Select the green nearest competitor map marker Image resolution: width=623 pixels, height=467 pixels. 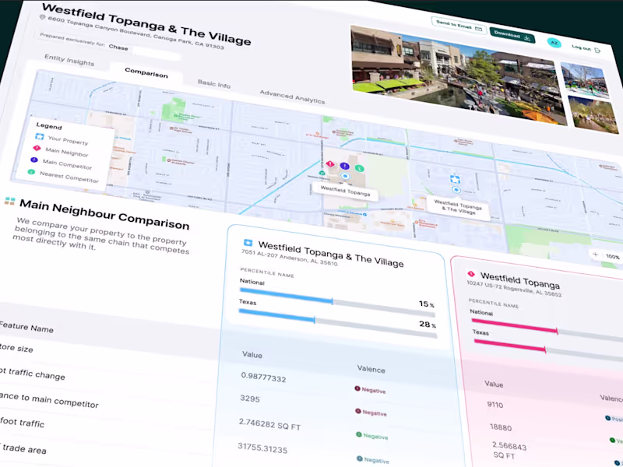point(359,168)
